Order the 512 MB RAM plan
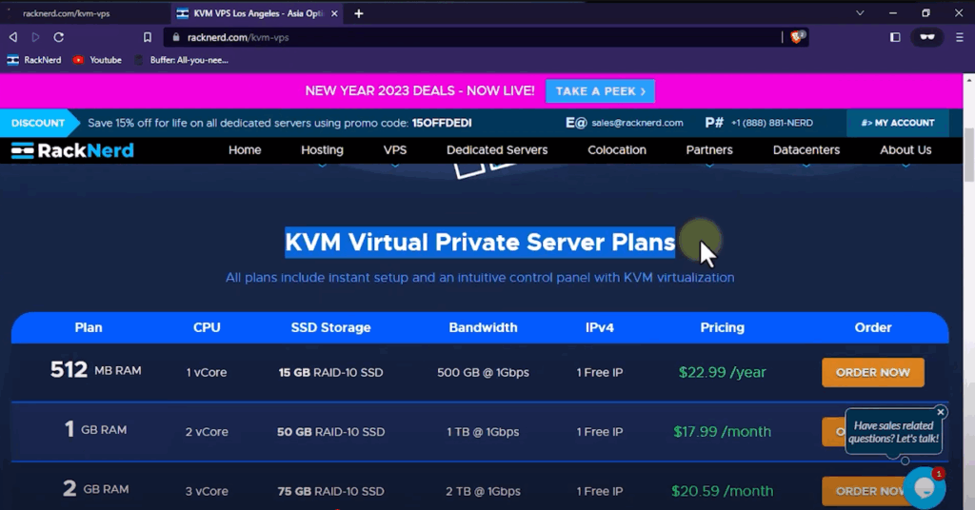975x510 pixels. (872, 372)
